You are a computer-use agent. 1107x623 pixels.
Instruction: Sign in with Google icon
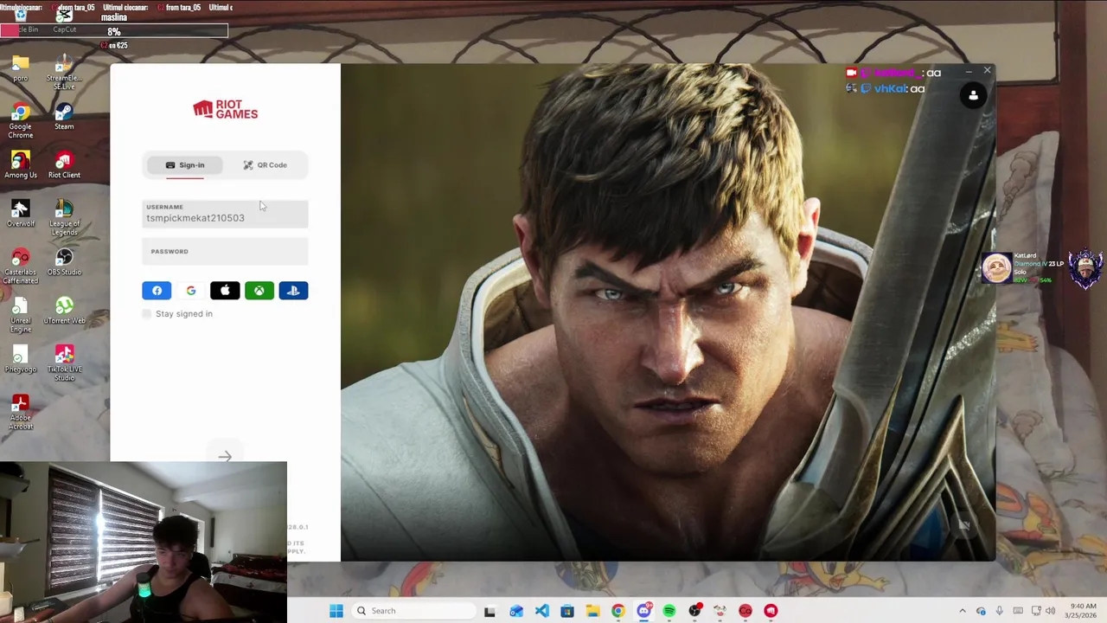click(x=191, y=291)
